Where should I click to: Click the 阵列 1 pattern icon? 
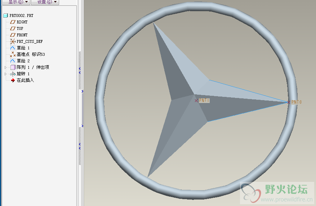13,67
